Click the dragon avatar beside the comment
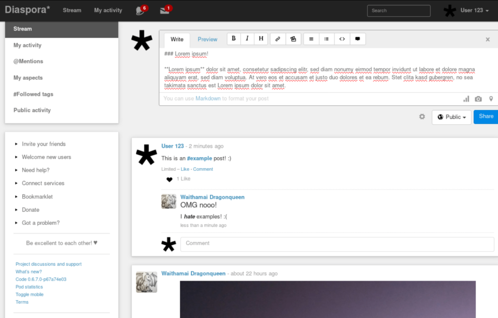The image size is (498, 318). point(169,201)
